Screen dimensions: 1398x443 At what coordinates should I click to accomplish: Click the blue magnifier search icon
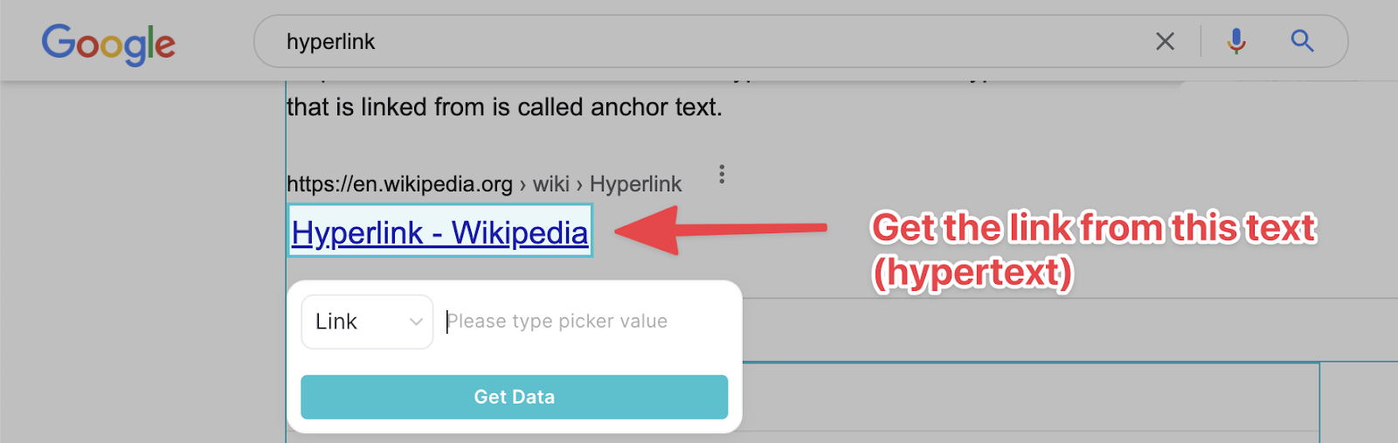[x=1303, y=40]
